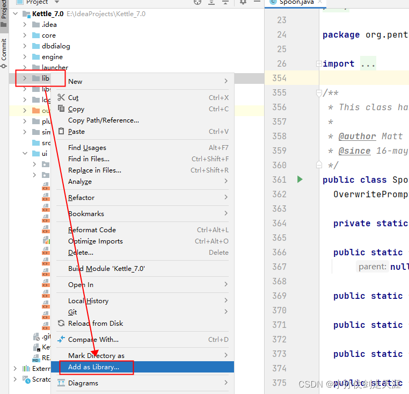Click the Copy icon in context menu
The height and width of the screenshot is (394, 409).
pyautogui.click(x=61, y=109)
